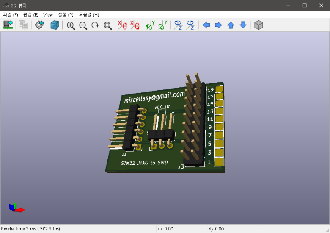Image resolution: width=330 pixels, height=233 pixels.
Task: Rotate Y counterclockwise icon
Action: tap(163, 25)
